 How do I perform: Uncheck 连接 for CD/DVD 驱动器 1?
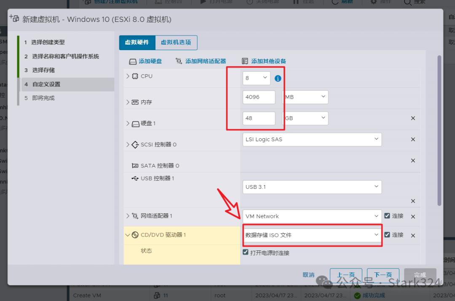(387, 234)
